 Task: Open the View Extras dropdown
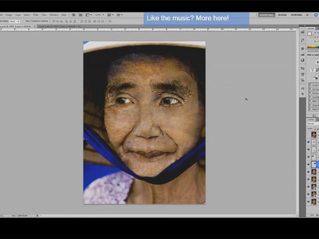(88, 15)
